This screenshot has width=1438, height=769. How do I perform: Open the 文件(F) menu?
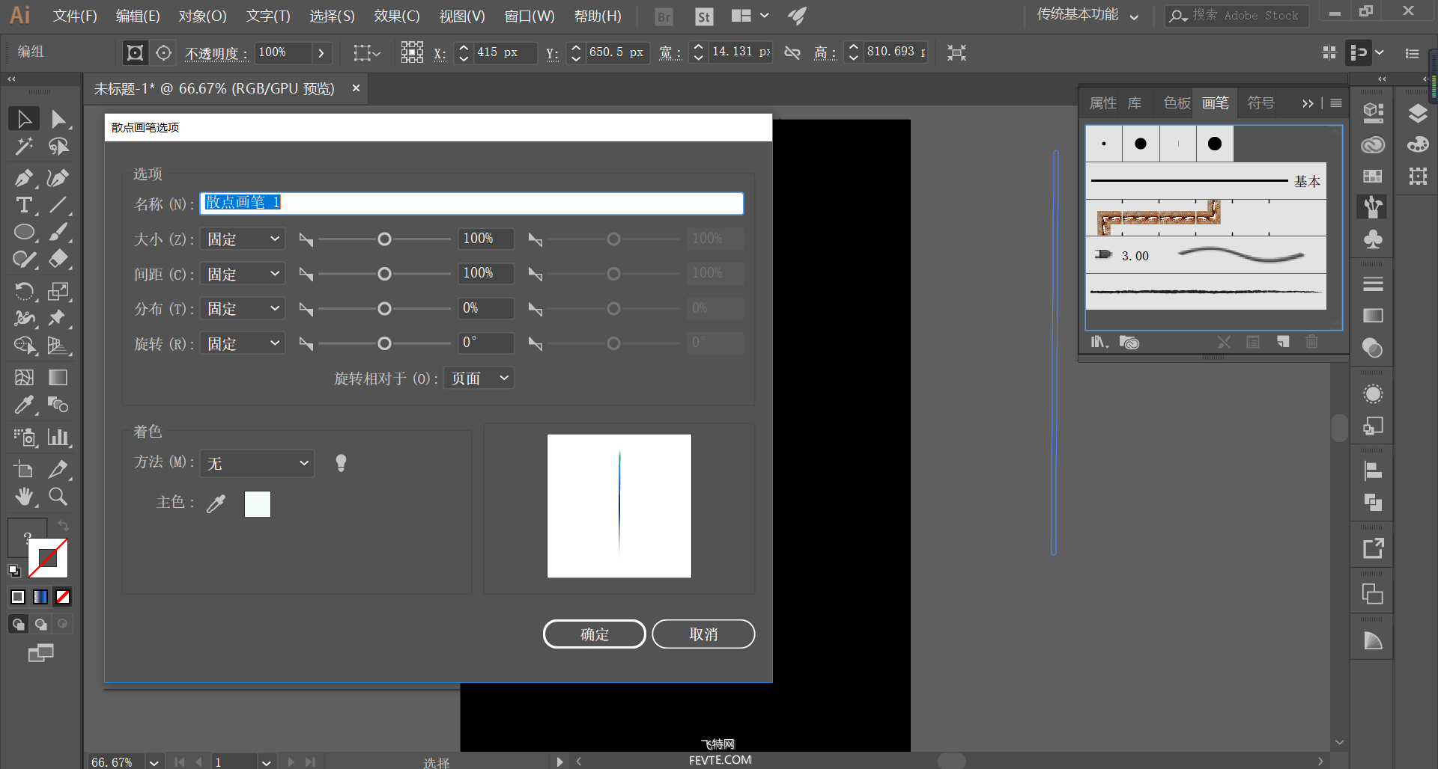coord(75,16)
